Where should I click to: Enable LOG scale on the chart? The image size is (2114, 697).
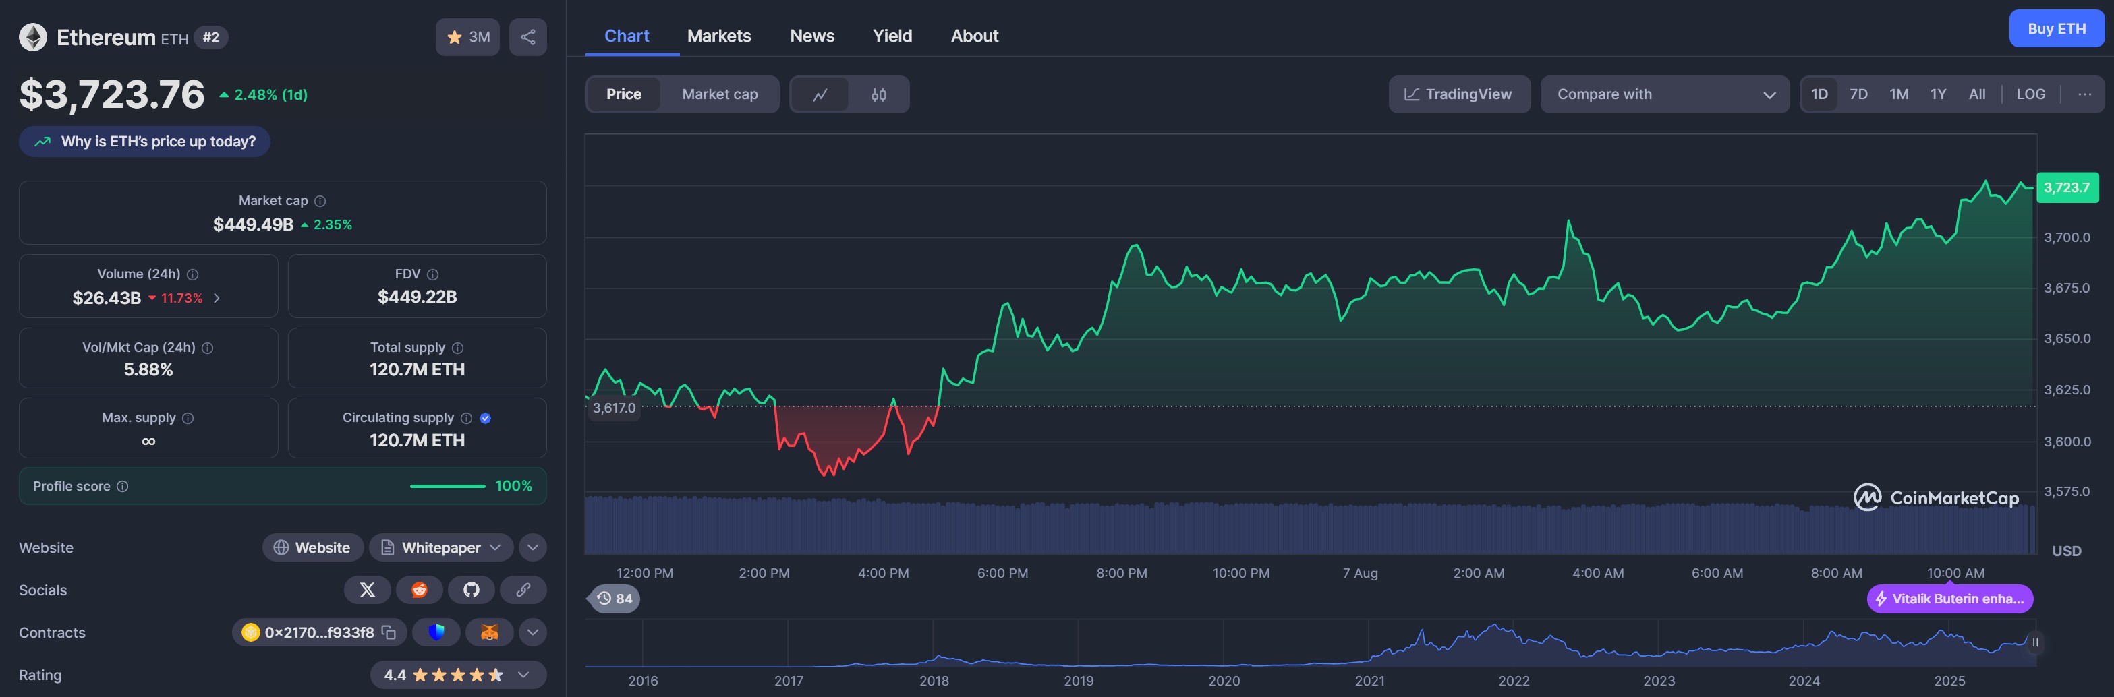(2030, 94)
